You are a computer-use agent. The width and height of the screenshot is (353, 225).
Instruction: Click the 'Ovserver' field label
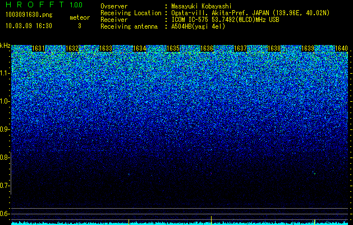click(x=114, y=6)
